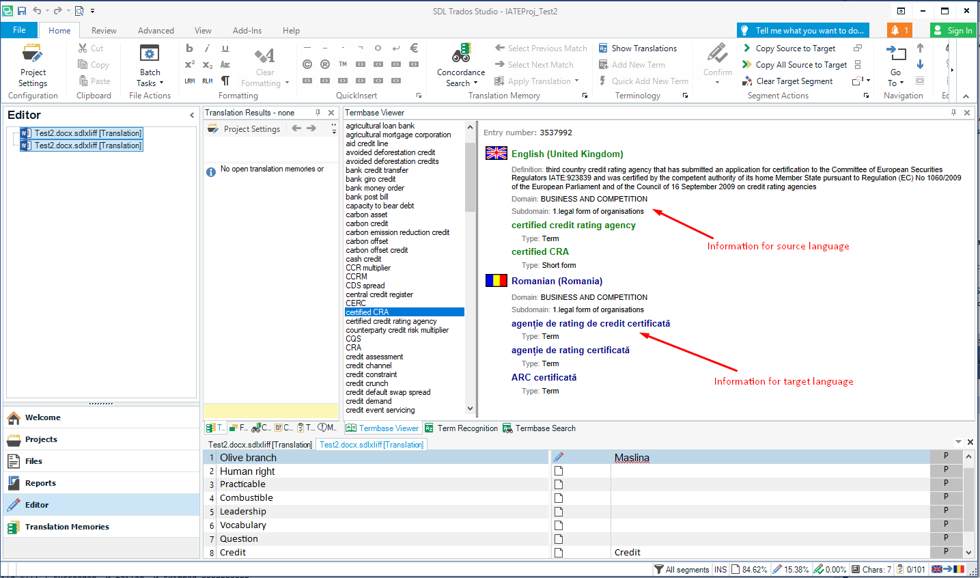Expand Translation Memory group launcher

coord(585,96)
